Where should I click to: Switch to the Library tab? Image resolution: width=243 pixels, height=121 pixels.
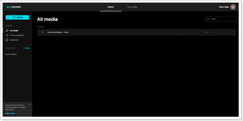(x=111, y=7)
